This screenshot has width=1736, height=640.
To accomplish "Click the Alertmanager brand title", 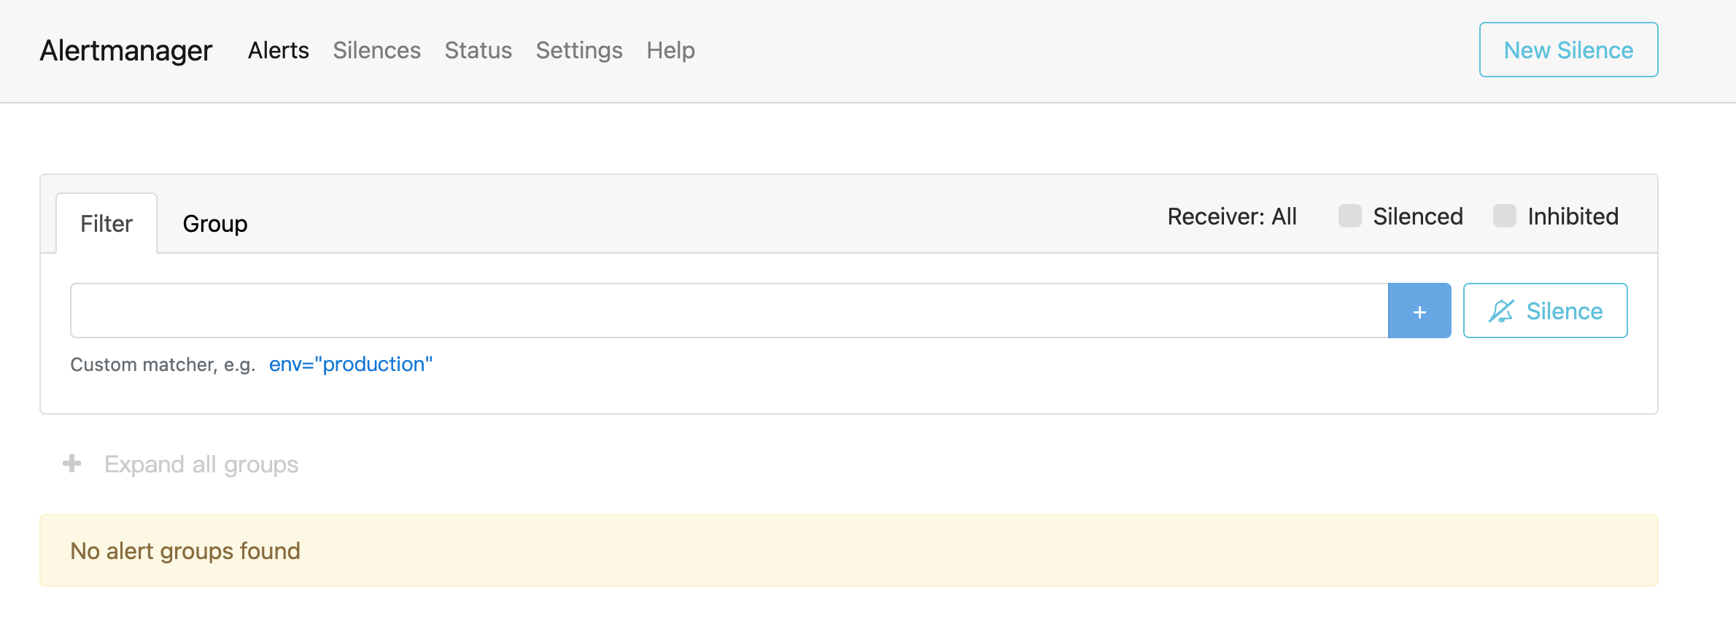I will pos(126,50).
